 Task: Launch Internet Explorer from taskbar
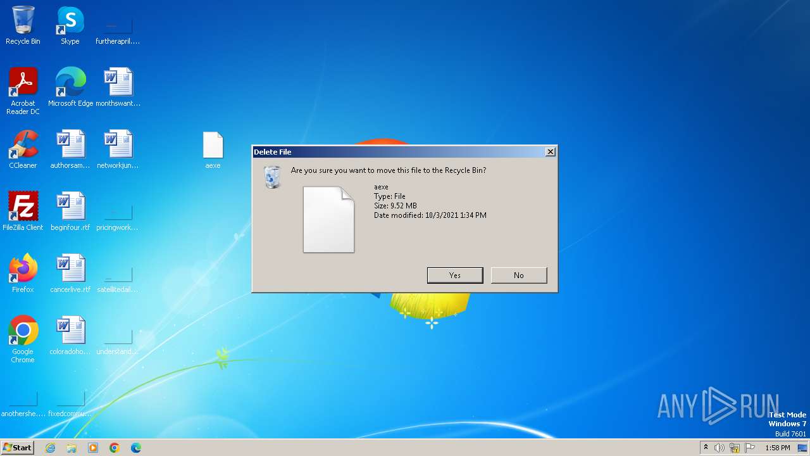pyautogui.click(x=50, y=448)
